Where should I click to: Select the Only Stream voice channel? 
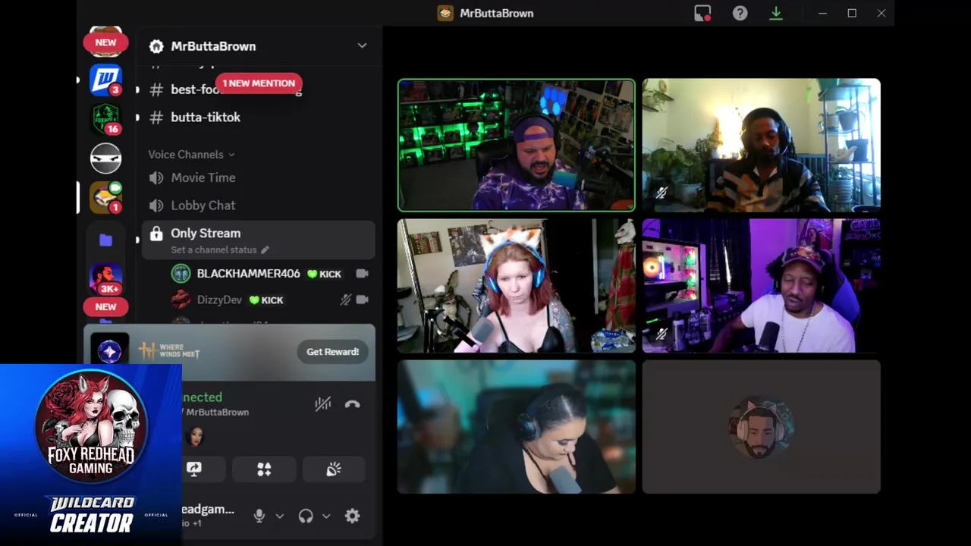point(258,240)
